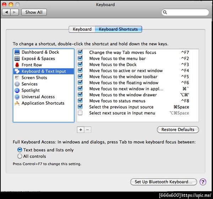Select the Front Row category
213x199 pixels.
[x=44, y=65]
